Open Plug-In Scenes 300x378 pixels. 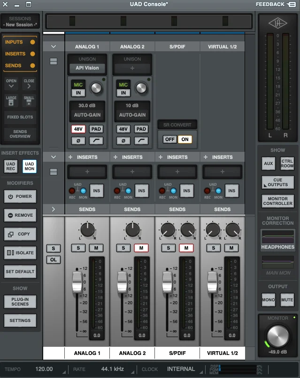coord(20,301)
